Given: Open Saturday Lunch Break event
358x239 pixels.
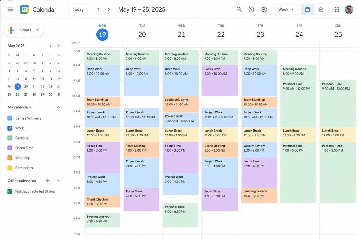Looking at the screenshot, I should click(x=299, y=134).
